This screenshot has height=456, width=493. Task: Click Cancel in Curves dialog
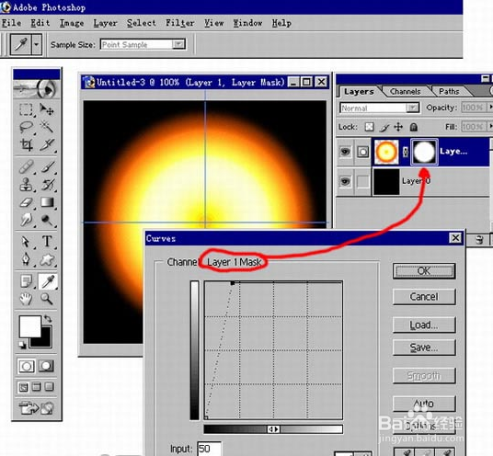pos(424,297)
